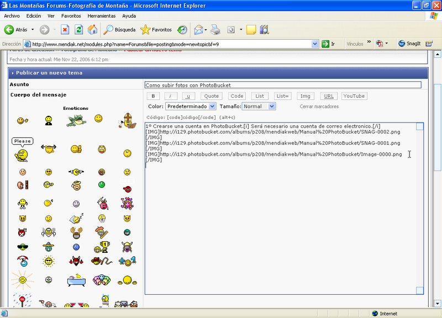The width and height of the screenshot is (442, 318).
Task: Click the Research books toolbar icon
Action: (264, 30)
